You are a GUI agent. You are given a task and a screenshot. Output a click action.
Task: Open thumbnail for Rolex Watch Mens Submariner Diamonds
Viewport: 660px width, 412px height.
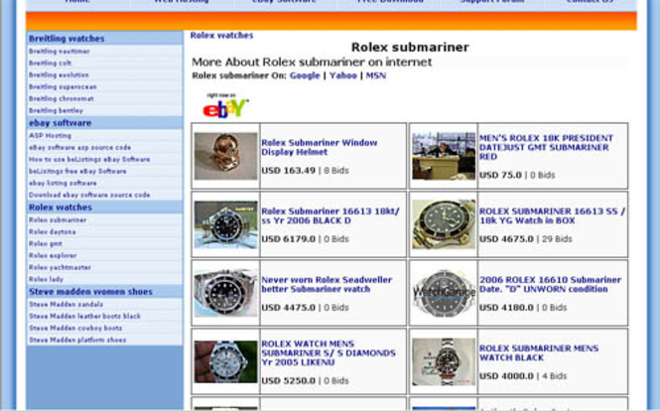tap(225, 361)
